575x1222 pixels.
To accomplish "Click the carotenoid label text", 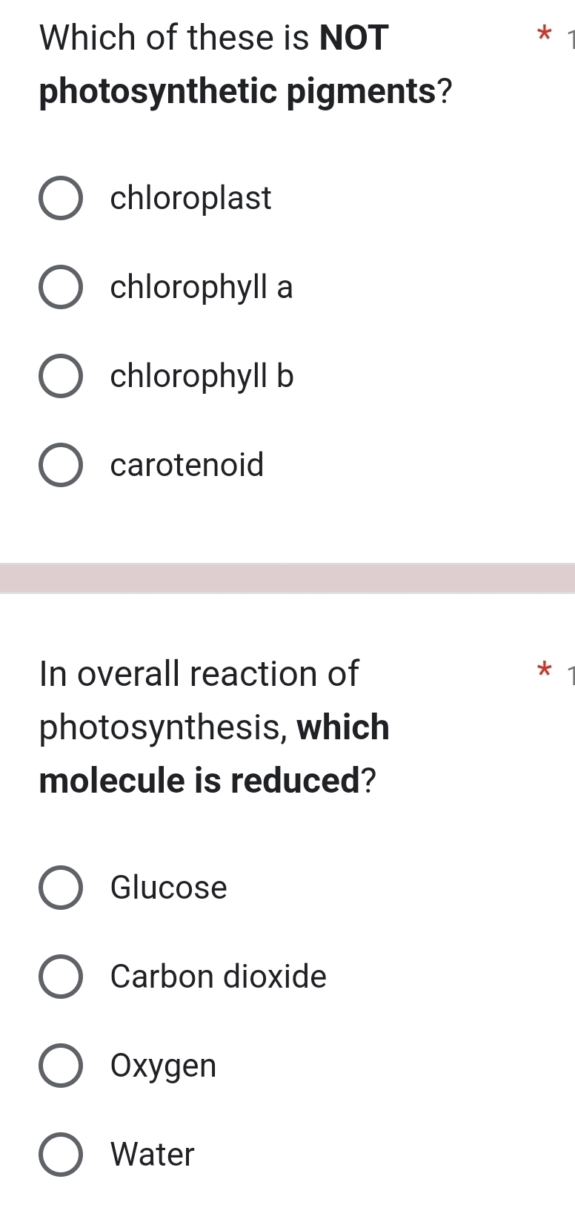I will click(x=187, y=465).
